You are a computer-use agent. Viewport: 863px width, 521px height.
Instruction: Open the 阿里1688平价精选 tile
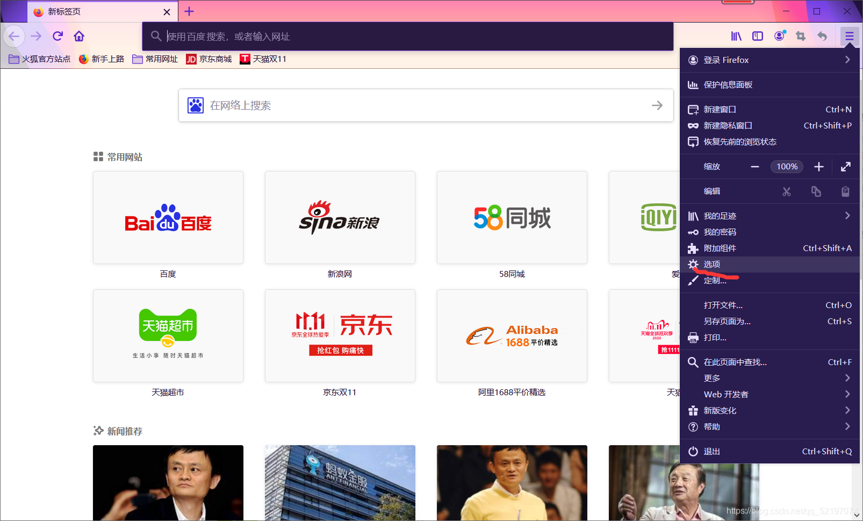[512, 336]
